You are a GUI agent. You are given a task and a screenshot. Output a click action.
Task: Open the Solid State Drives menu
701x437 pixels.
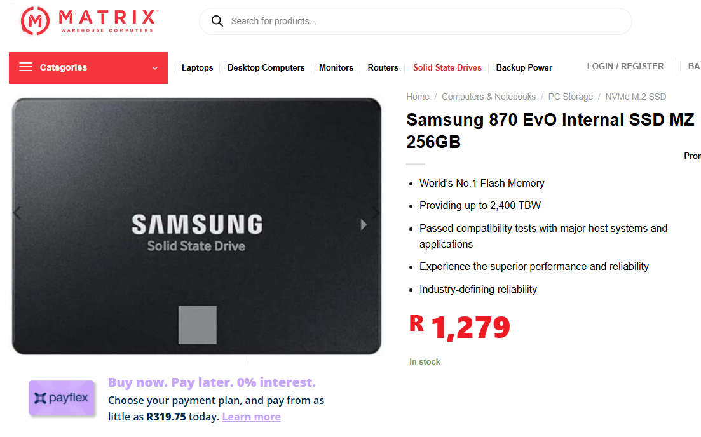[447, 67]
